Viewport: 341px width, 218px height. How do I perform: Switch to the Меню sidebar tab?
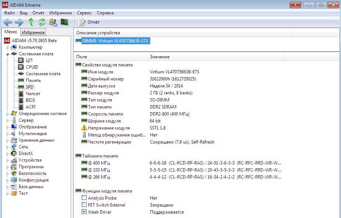tap(11, 32)
